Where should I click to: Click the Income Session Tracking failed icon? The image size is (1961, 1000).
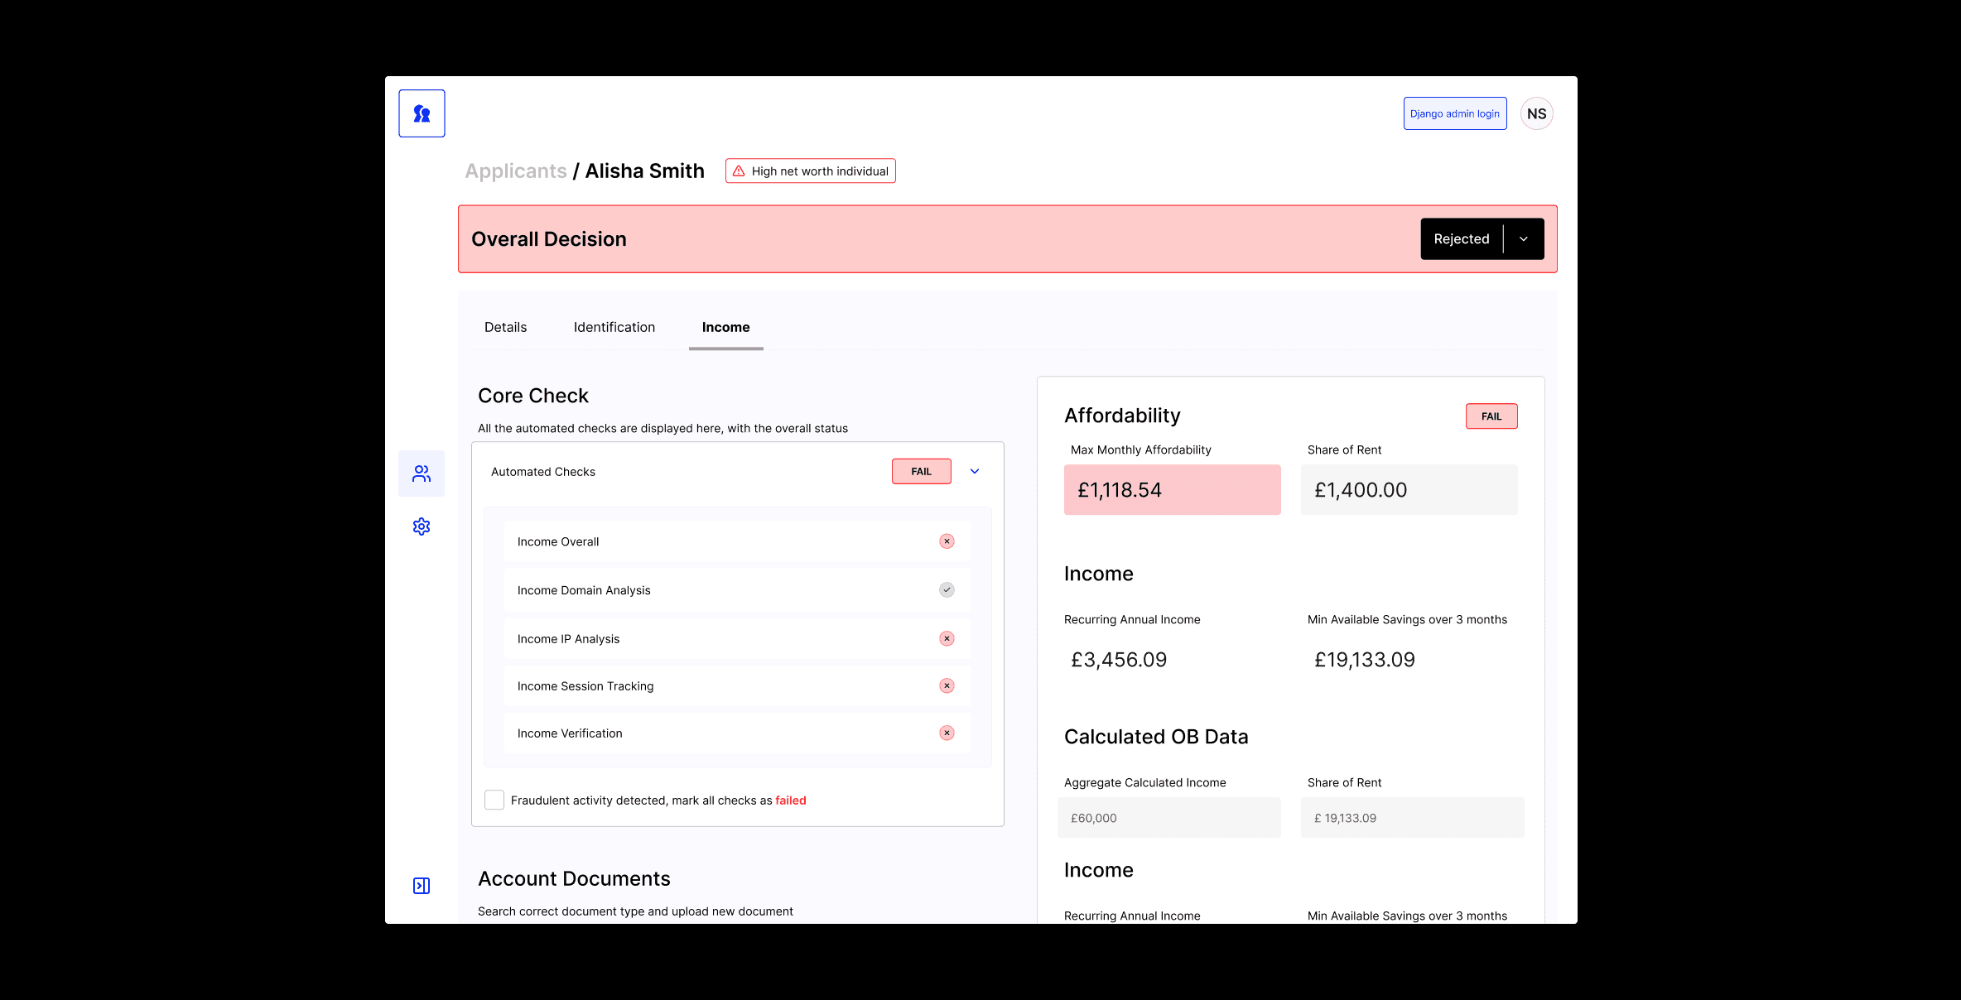(x=947, y=685)
